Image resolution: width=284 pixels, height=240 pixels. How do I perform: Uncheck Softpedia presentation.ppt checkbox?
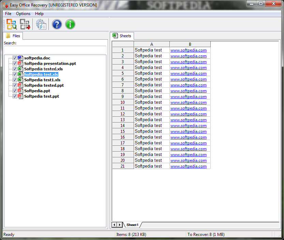(x=15, y=63)
